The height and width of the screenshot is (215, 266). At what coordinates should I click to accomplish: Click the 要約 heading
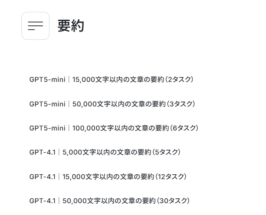(x=71, y=26)
